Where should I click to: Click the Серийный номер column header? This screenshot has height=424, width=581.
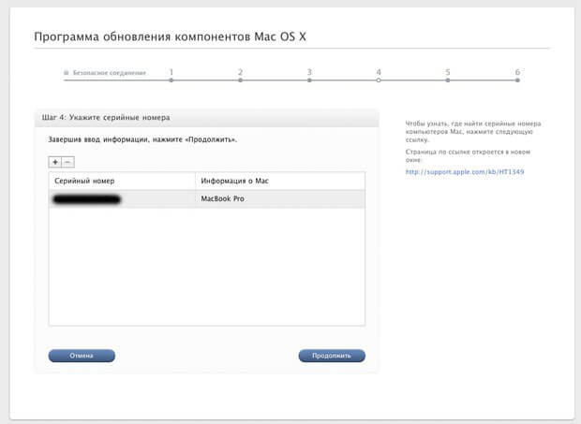coord(122,181)
